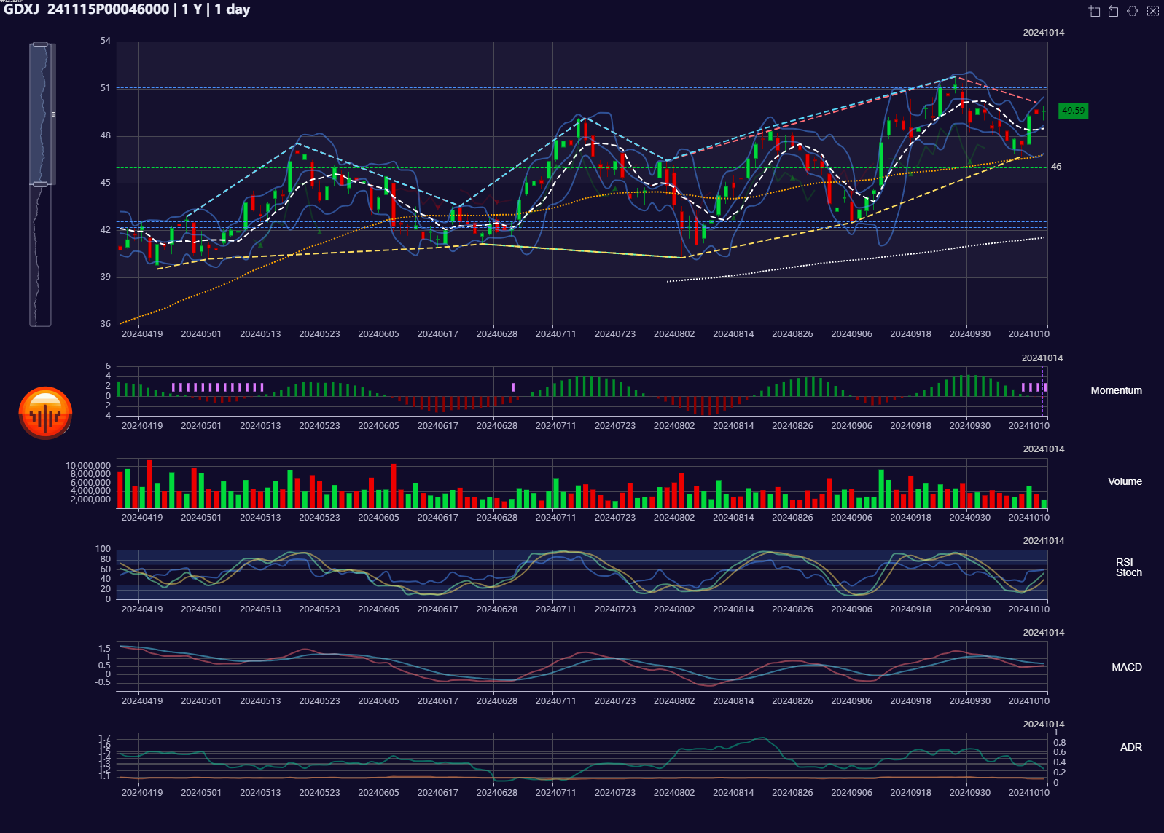Activate the area zoom tool icon
This screenshot has width=1164, height=833.
1094,11
